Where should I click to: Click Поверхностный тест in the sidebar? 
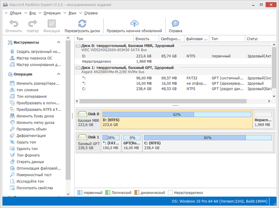pyautogui.click(x=37, y=175)
